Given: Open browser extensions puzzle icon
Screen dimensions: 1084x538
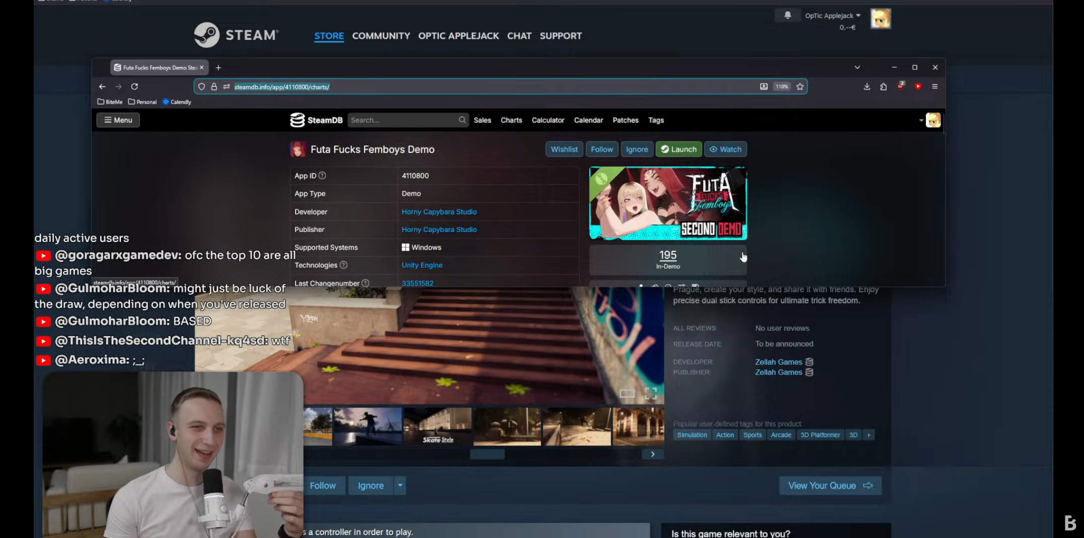Looking at the screenshot, I should [x=883, y=87].
